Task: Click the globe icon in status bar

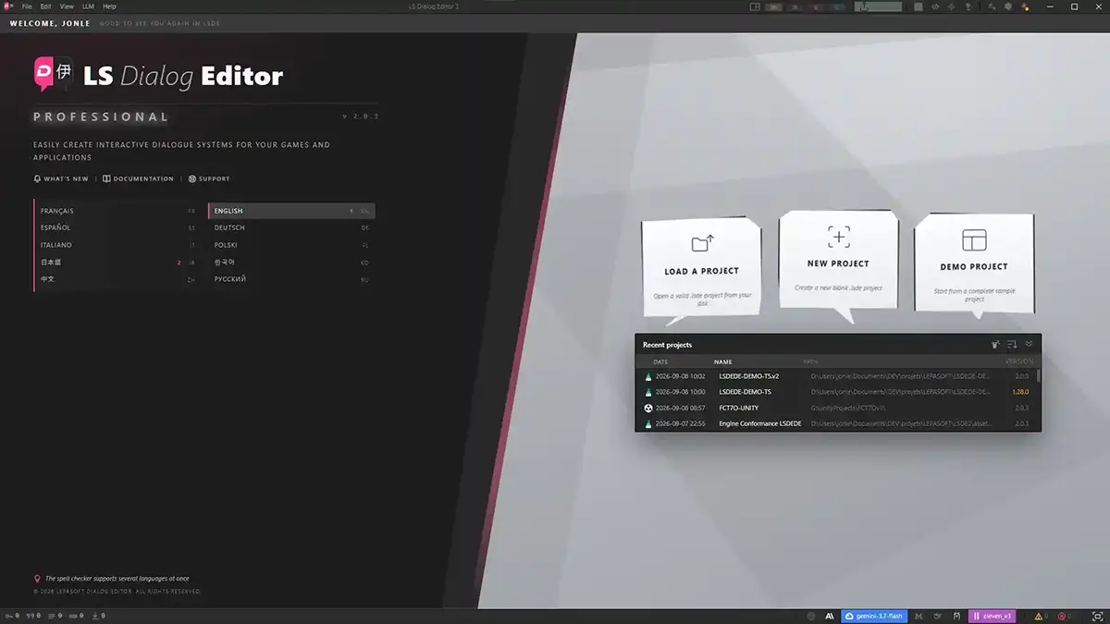Action: coord(811,616)
